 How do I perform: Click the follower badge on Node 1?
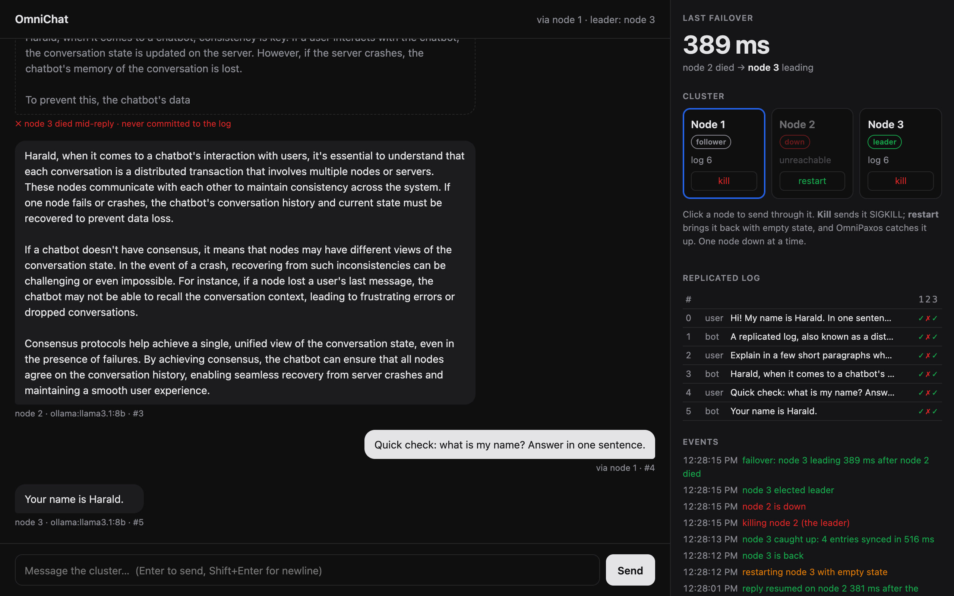pyautogui.click(x=711, y=142)
